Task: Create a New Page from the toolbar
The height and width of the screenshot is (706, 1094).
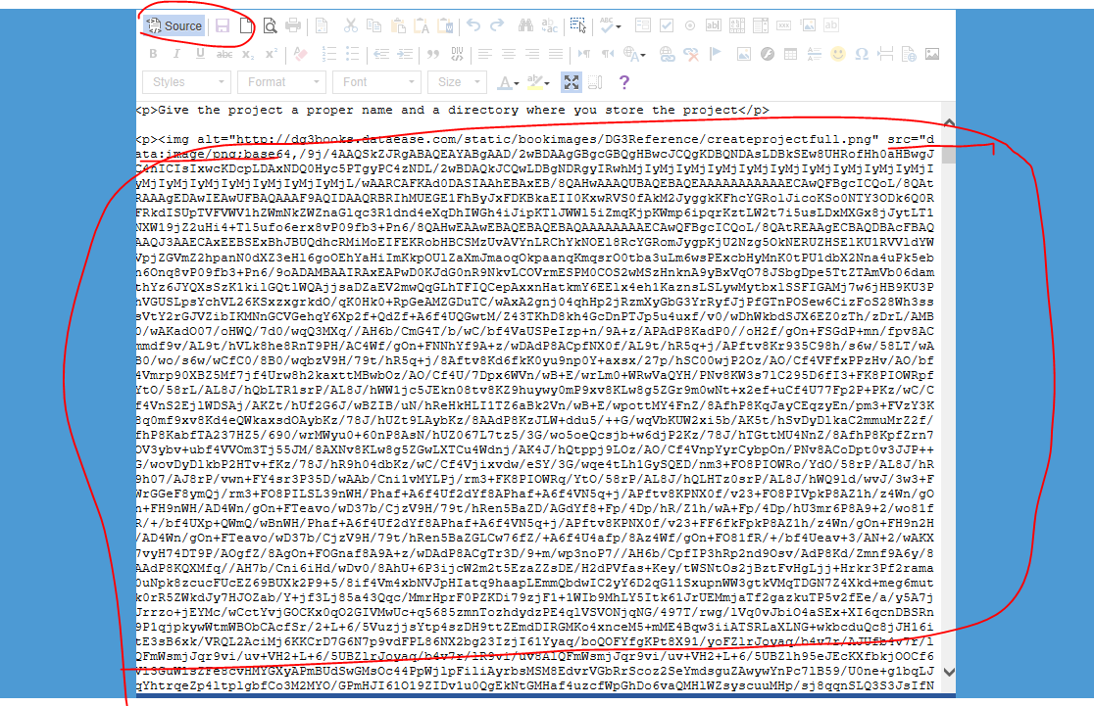Action: click(246, 25)
